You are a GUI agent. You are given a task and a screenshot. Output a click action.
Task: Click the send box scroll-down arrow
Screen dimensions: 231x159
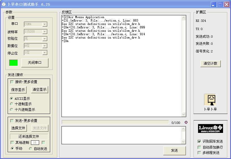tap(183, 141)
